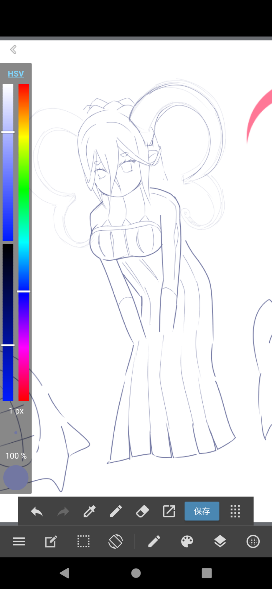272x589 pixels.
Task: Open the layers panel
Action: tap(220, 541)
